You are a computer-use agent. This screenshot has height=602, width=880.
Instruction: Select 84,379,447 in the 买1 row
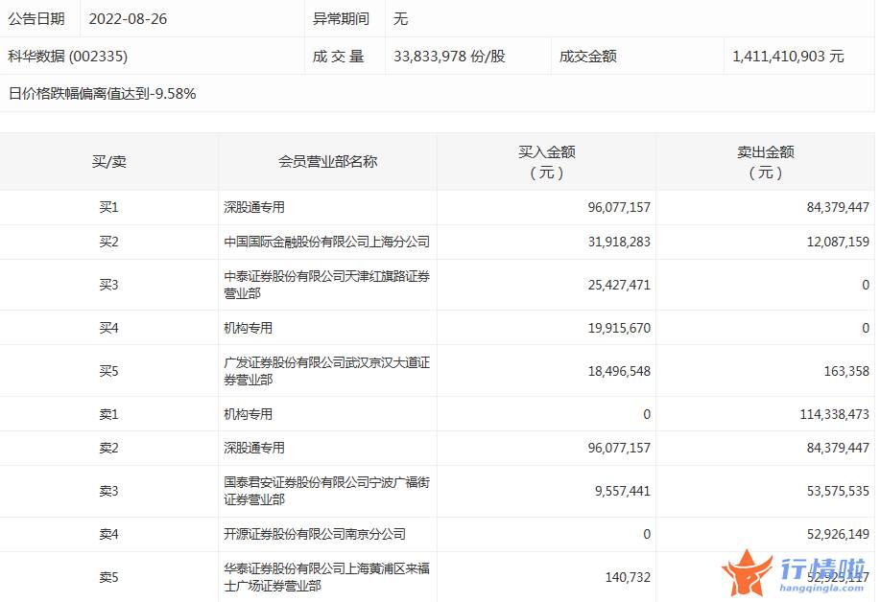[x=838, y=207]
